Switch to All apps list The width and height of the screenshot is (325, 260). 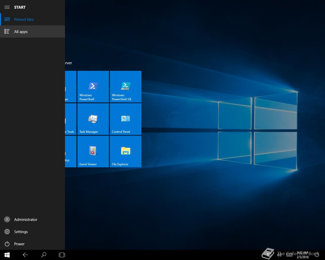32,31
